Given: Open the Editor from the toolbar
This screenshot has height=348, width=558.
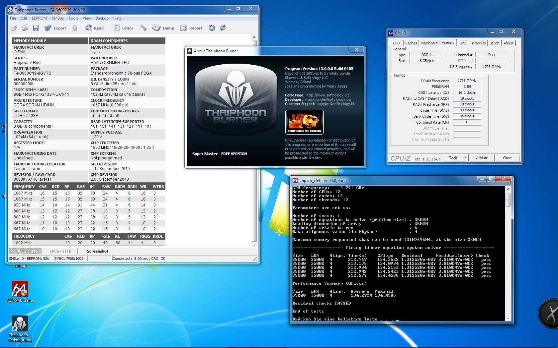Looking at the screenshot, I should point(124,28).
